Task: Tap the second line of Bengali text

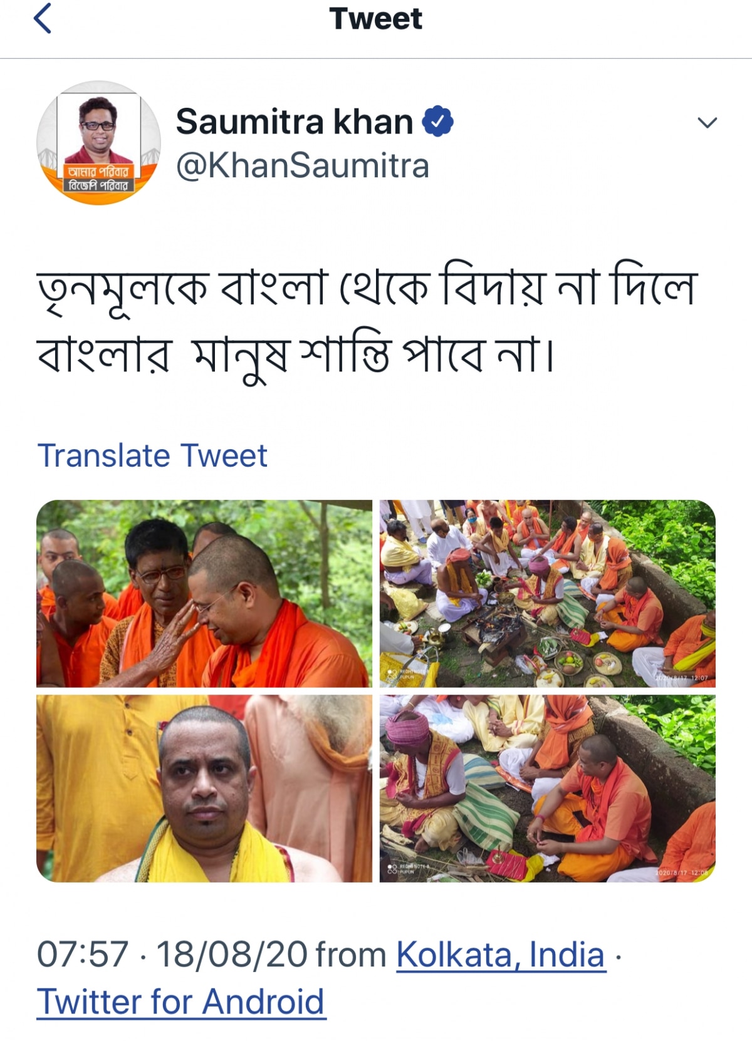Action: click(296, 355)
